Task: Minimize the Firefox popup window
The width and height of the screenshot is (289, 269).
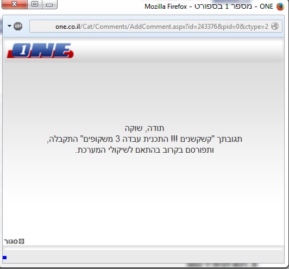Action: 49,4
